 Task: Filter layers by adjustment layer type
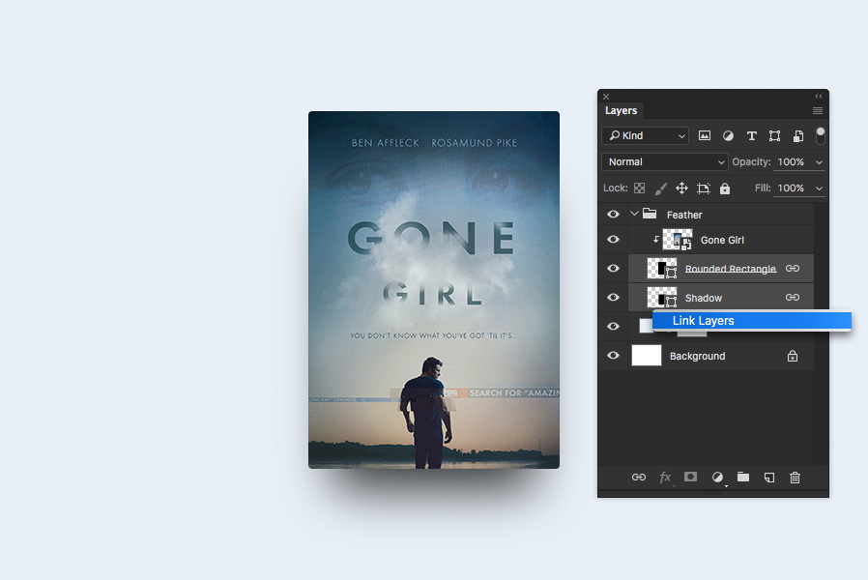click(728, 135)
